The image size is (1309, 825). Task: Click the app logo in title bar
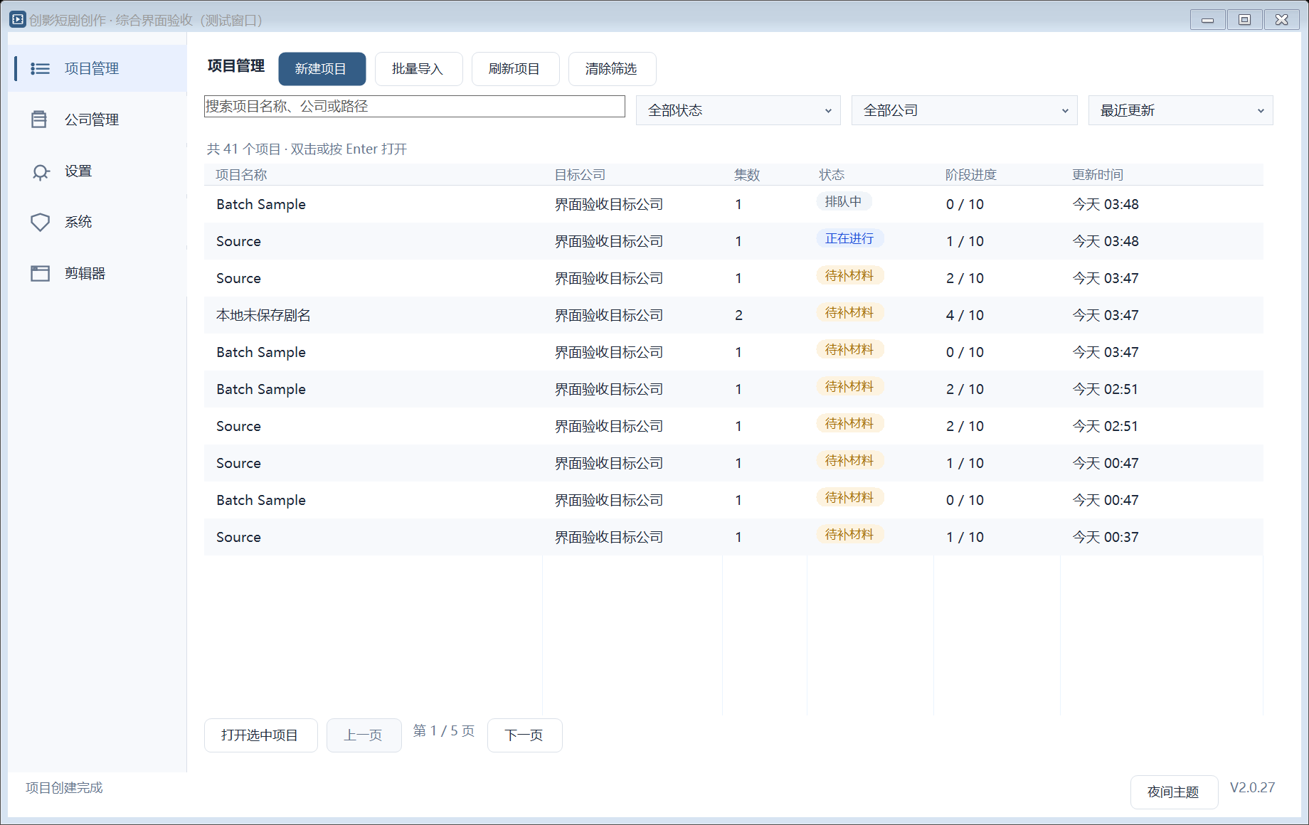coord(18,19)
